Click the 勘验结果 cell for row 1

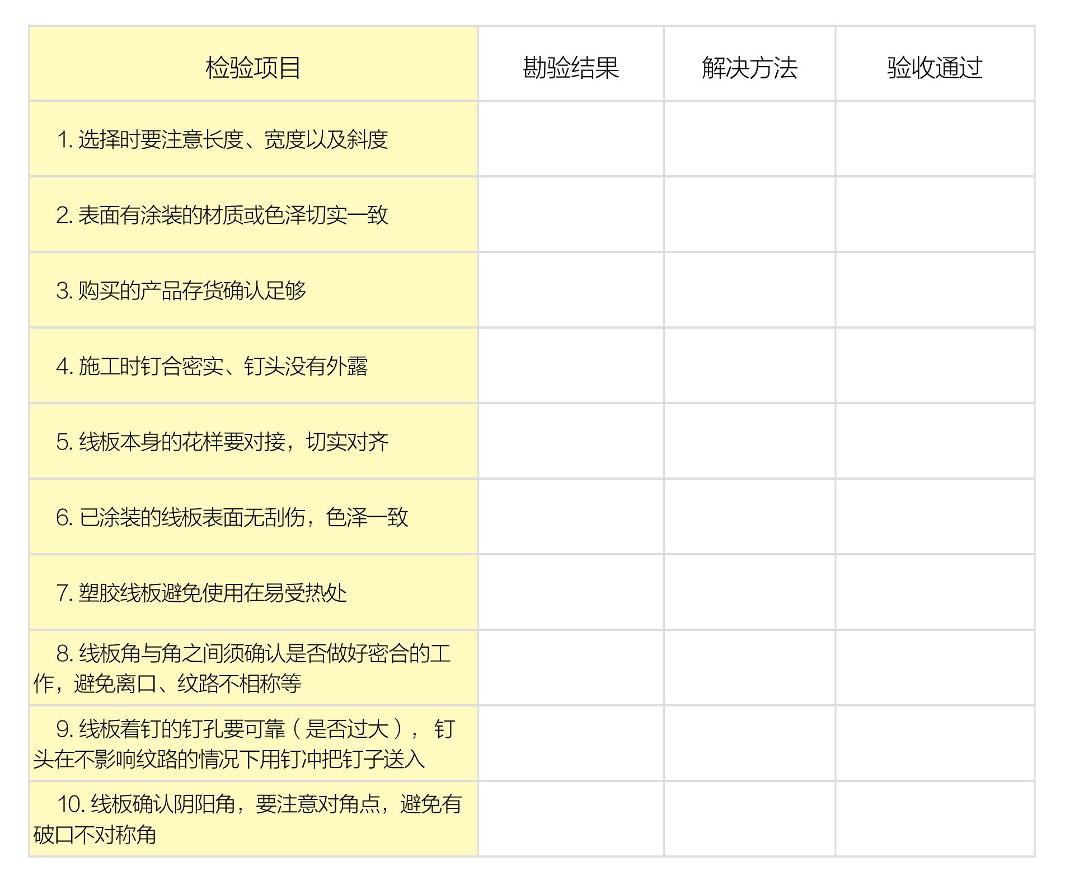pyautogui.click(x=571, y=139)
